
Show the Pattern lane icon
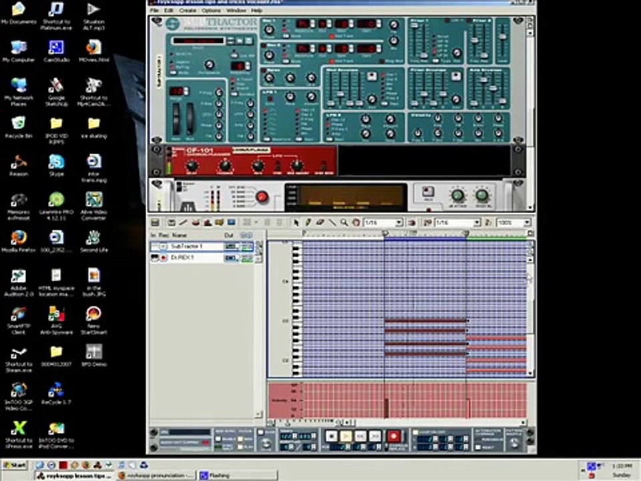click(x=219, y=222)
